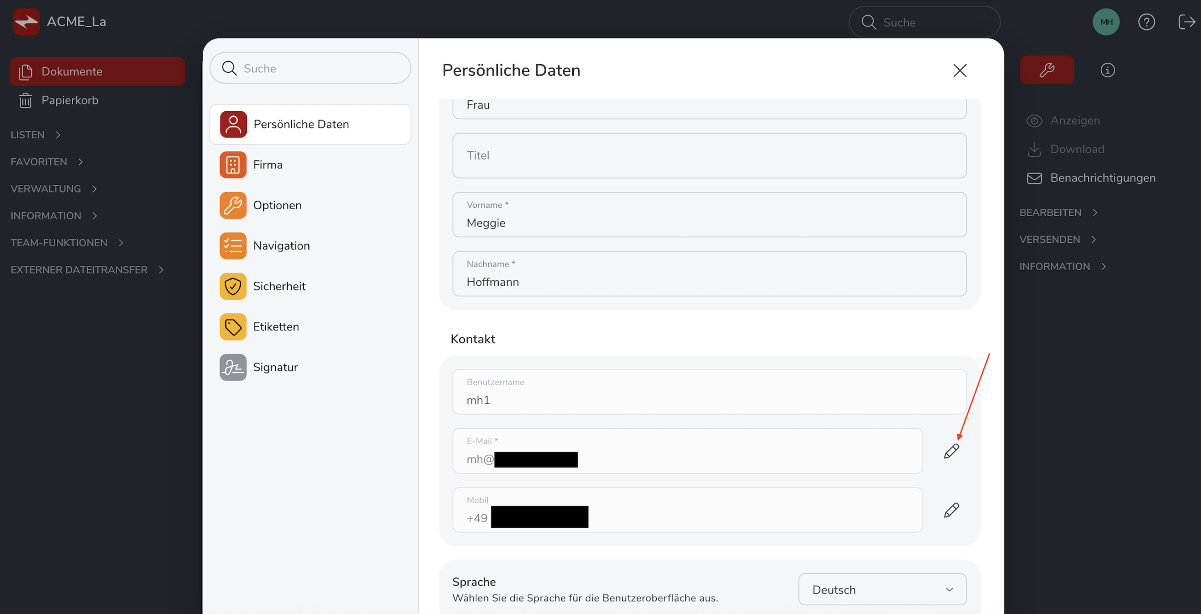
Task: Click the logout arrow icon
Action: (1186, 22)
